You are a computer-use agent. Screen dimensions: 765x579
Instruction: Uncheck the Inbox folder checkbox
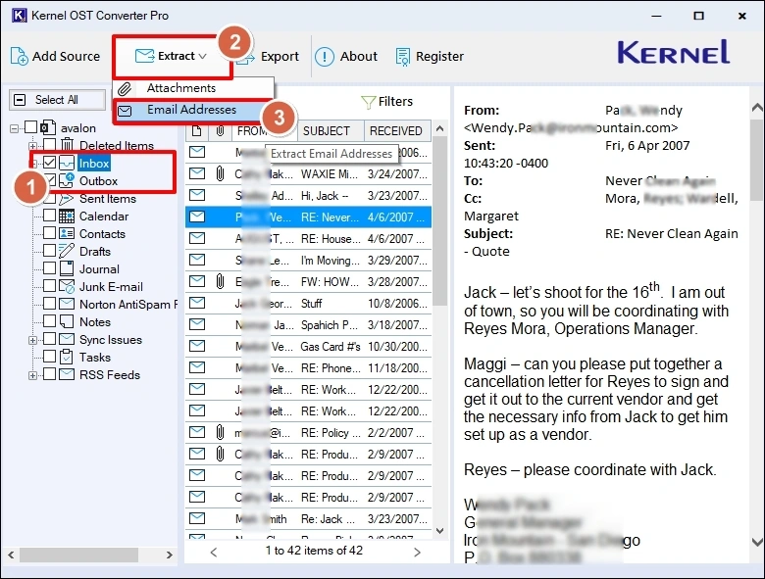click(49, 163)
